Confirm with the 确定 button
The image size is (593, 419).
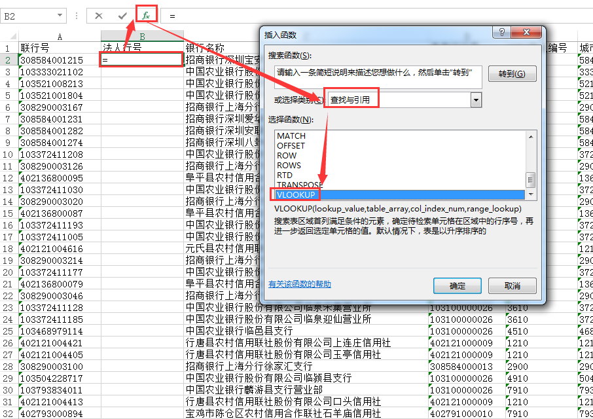[458, 285]
